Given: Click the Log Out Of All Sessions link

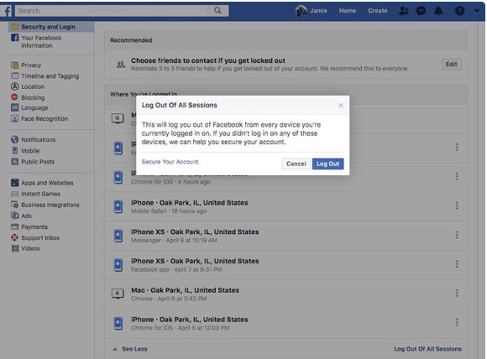Looking at the screenshot, I should [x=427, y=349].
